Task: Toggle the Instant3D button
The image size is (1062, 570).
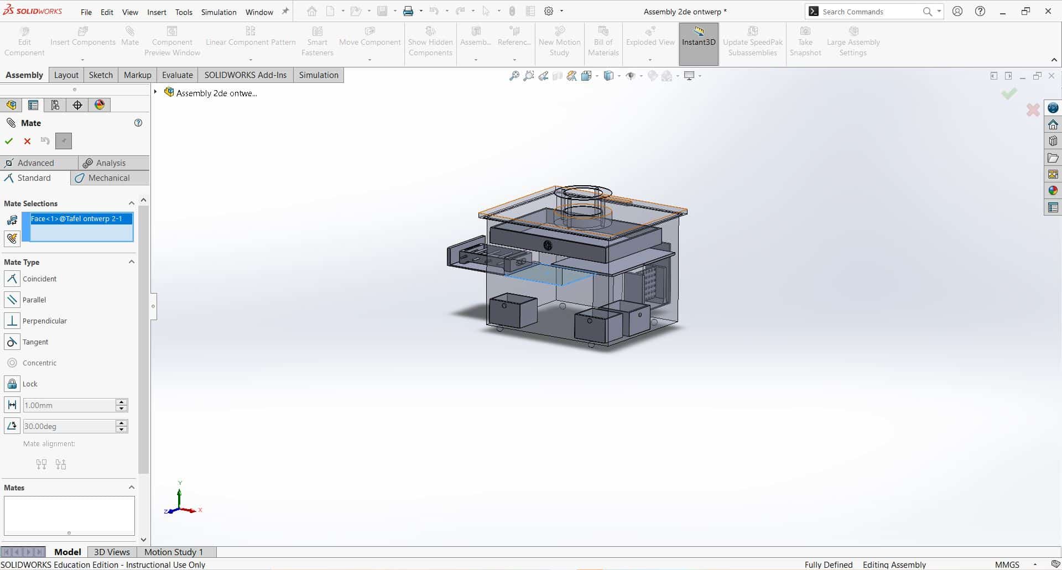Action: pos(699,43)
